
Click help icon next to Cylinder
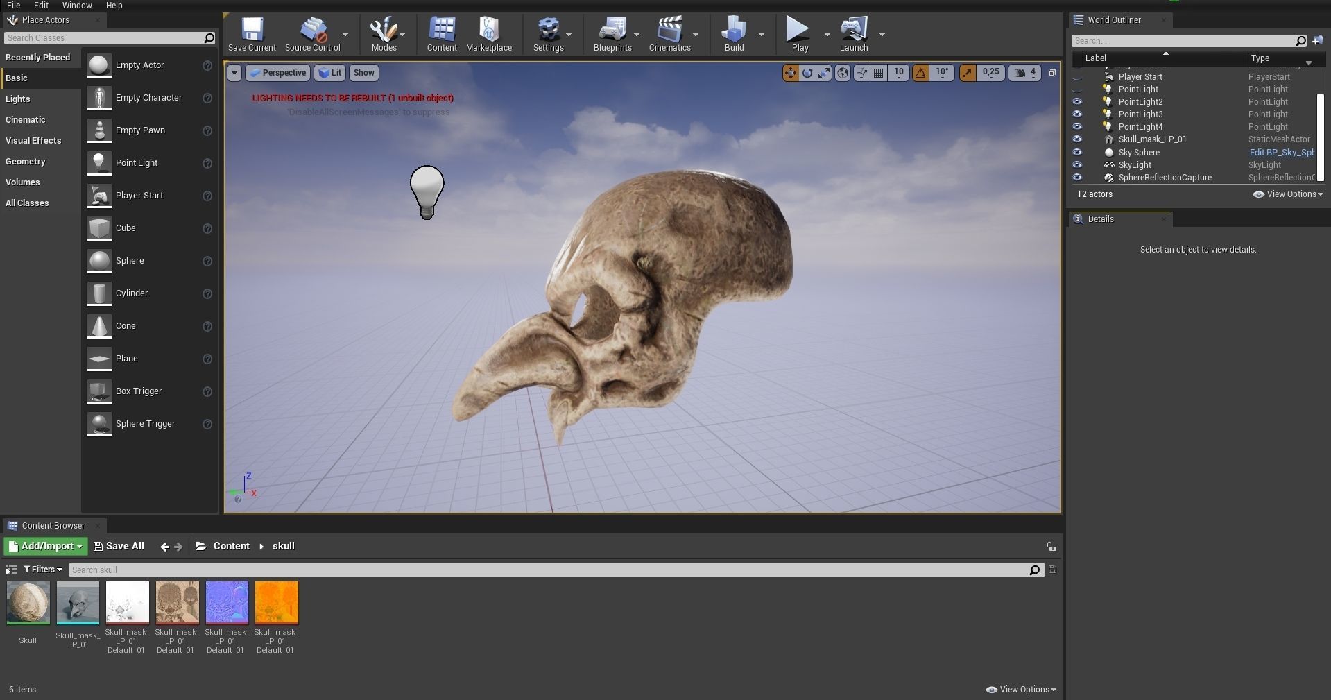coord(207,293)
